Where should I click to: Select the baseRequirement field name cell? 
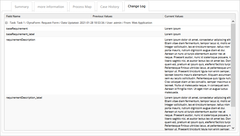point(17,29)
